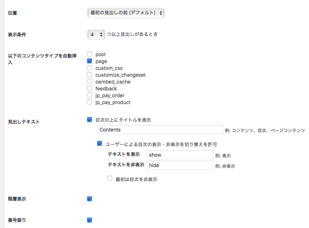This screenshot has height=228, width=309.
Task: Click the hide text input field
Action: [180, 165]
